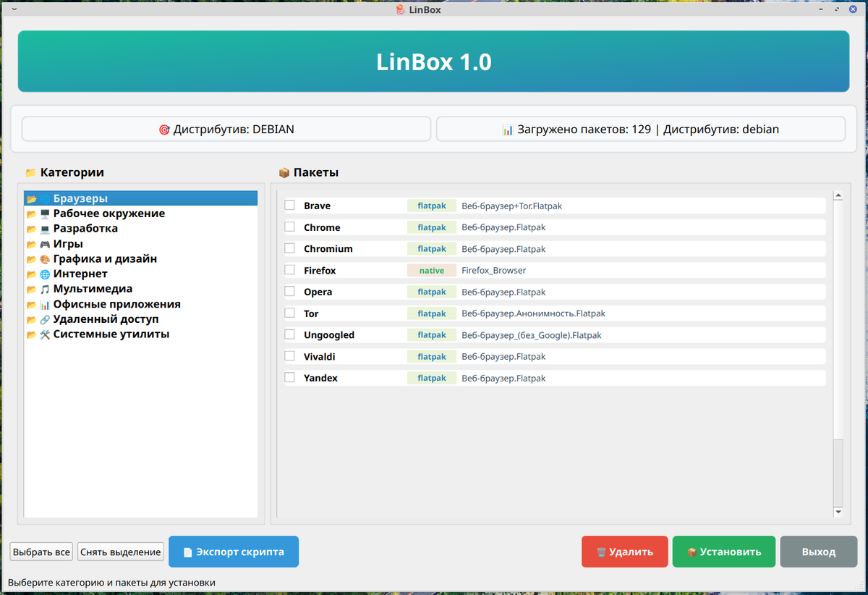The image size is (868, 595).
Task: Click the green Установить button
Action: (x=724, y=552)
